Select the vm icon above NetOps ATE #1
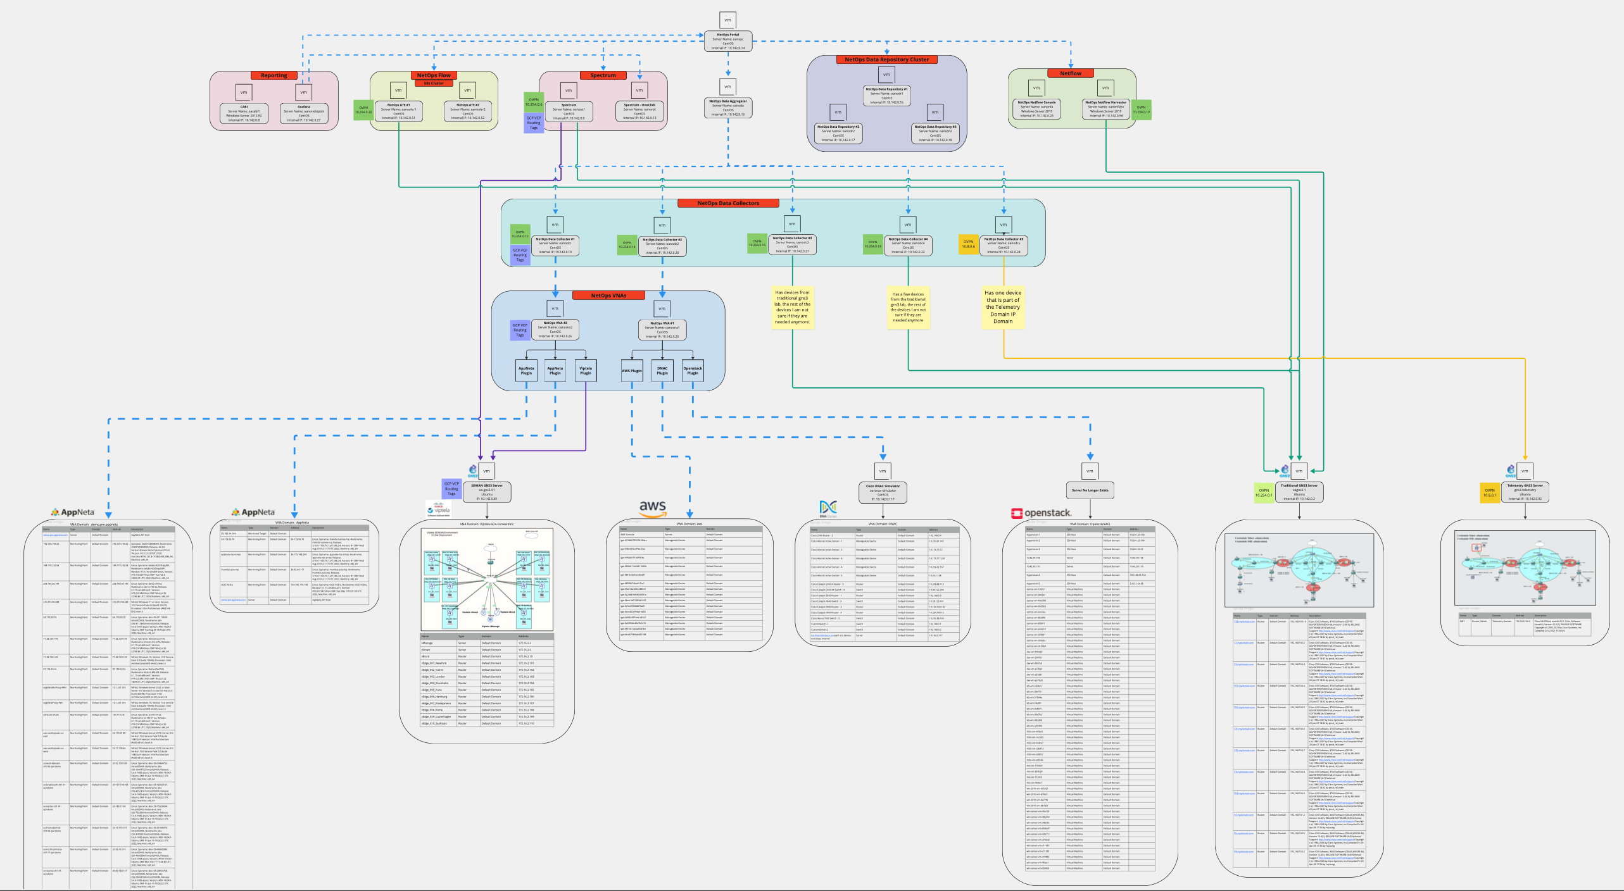This screenshot has width=1624, height=891. 398,90
